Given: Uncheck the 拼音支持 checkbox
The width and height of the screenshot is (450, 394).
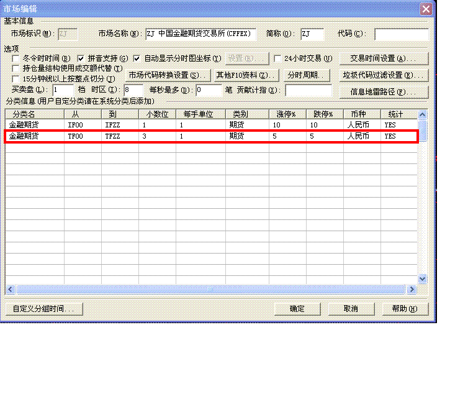Looking at the screenshot, I should [81, 58].
